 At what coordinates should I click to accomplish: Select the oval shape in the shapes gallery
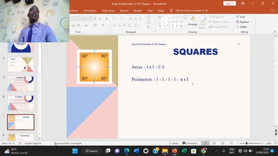177,17
